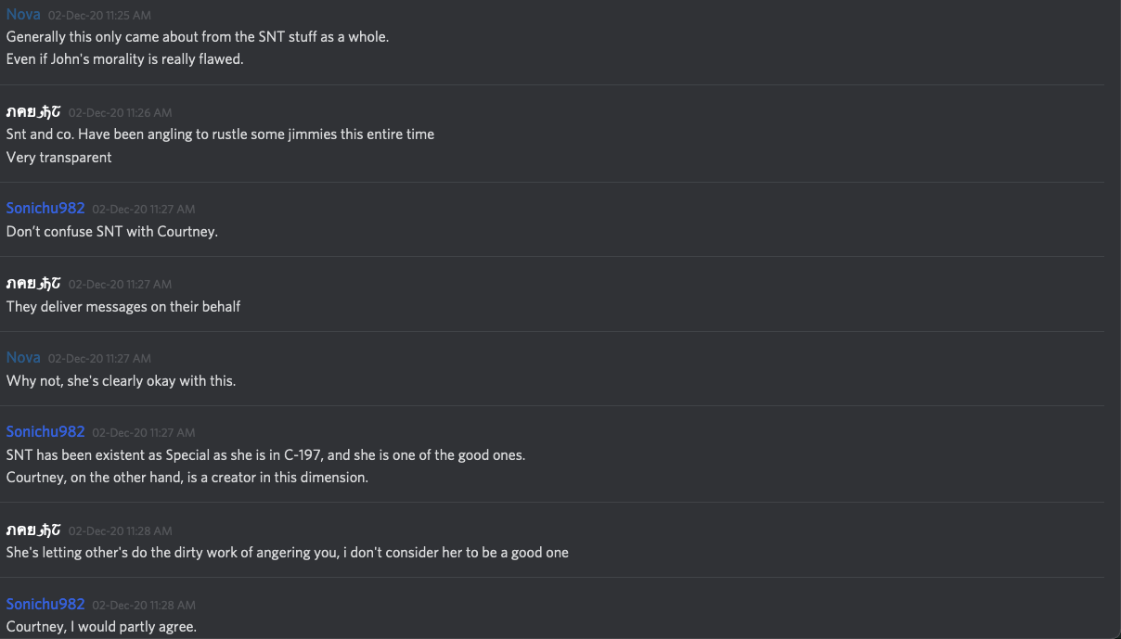This screenshot has height=639, width=1121.
Task: Click the message 'Why not, she's clearly okay with this.'
Action: click(x=121, y=380)
